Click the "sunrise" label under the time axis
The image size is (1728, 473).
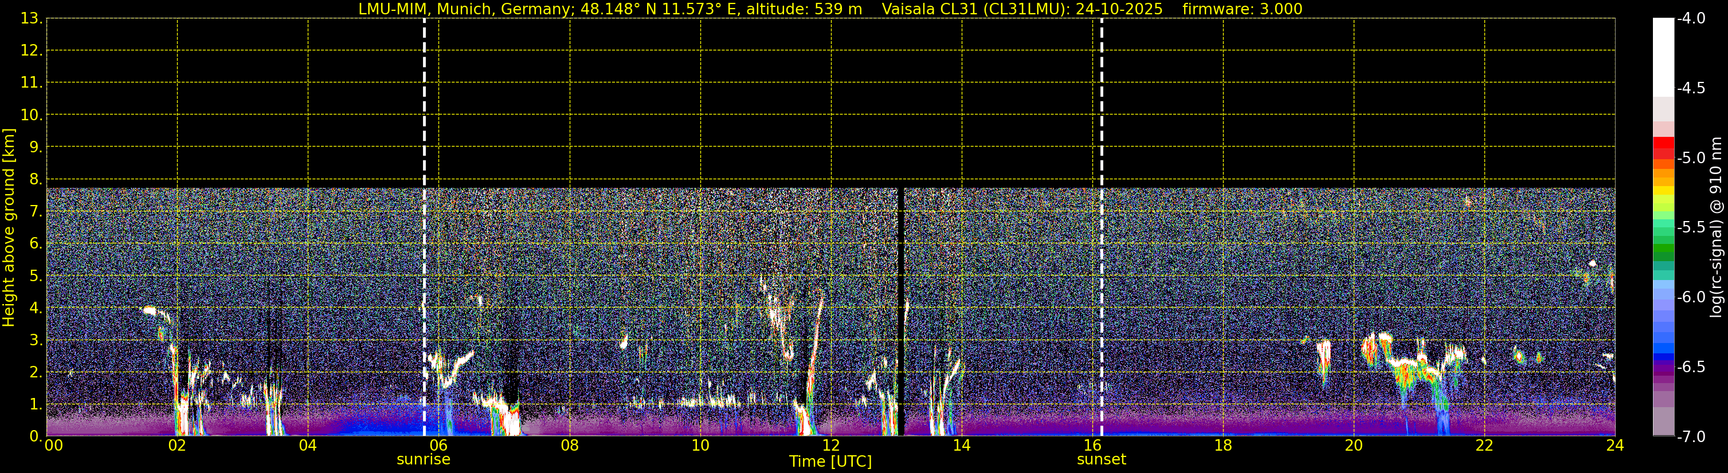[424, 460]
